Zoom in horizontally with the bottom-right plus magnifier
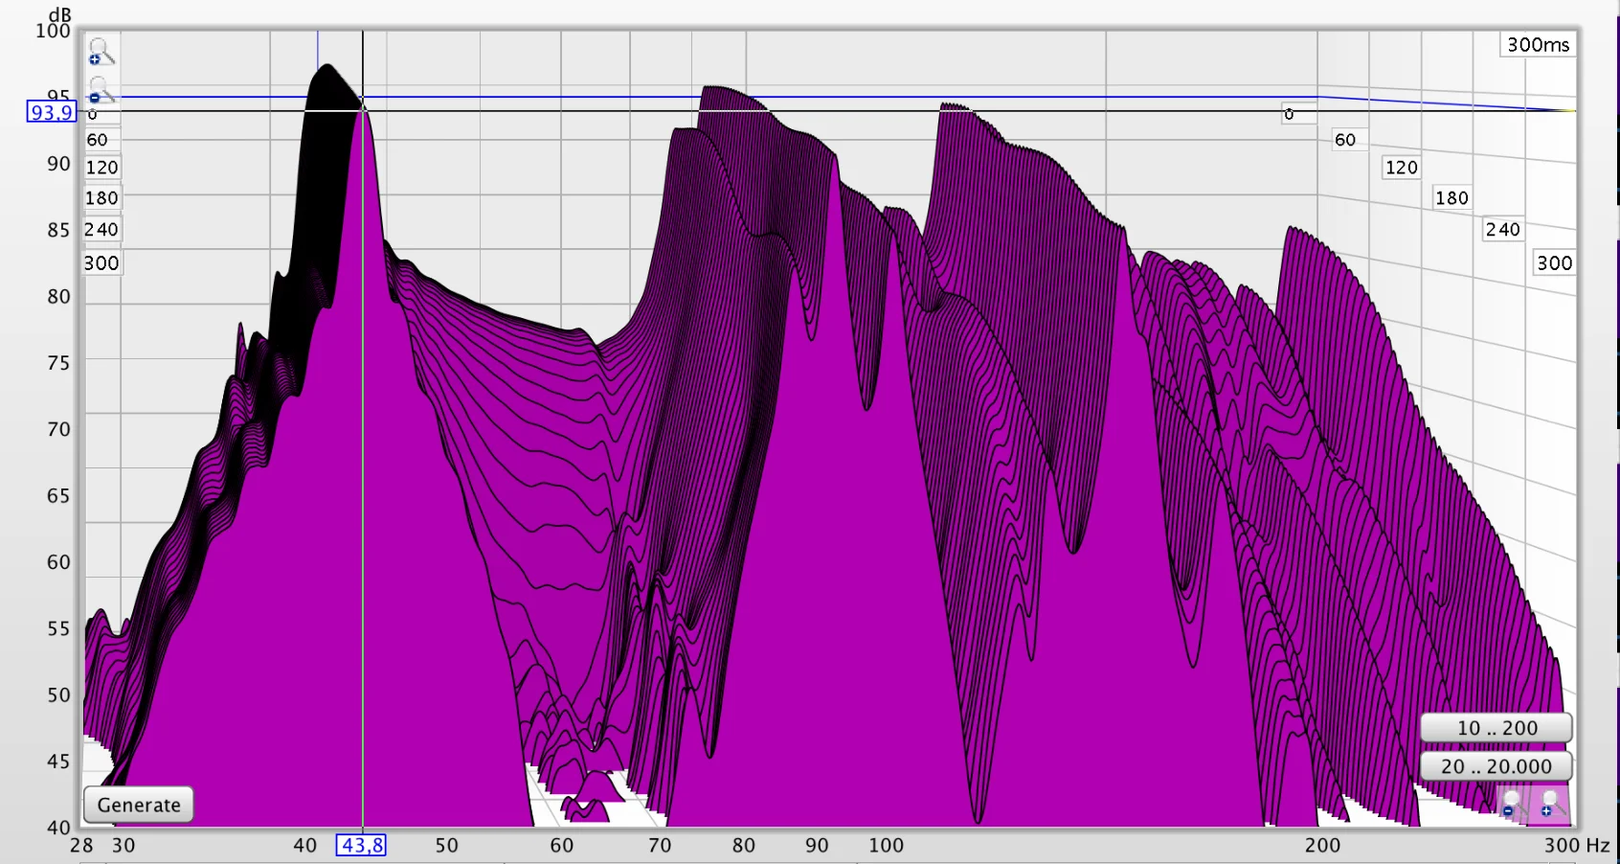 (1551, 803)
